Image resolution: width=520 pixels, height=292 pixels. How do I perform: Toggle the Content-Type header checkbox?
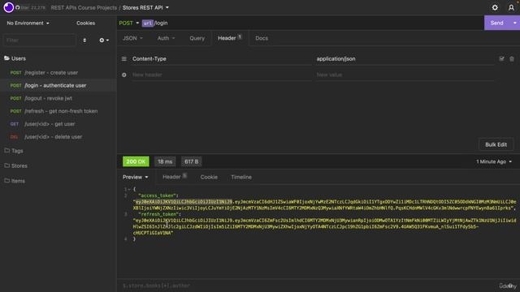[x=501, y=58]
